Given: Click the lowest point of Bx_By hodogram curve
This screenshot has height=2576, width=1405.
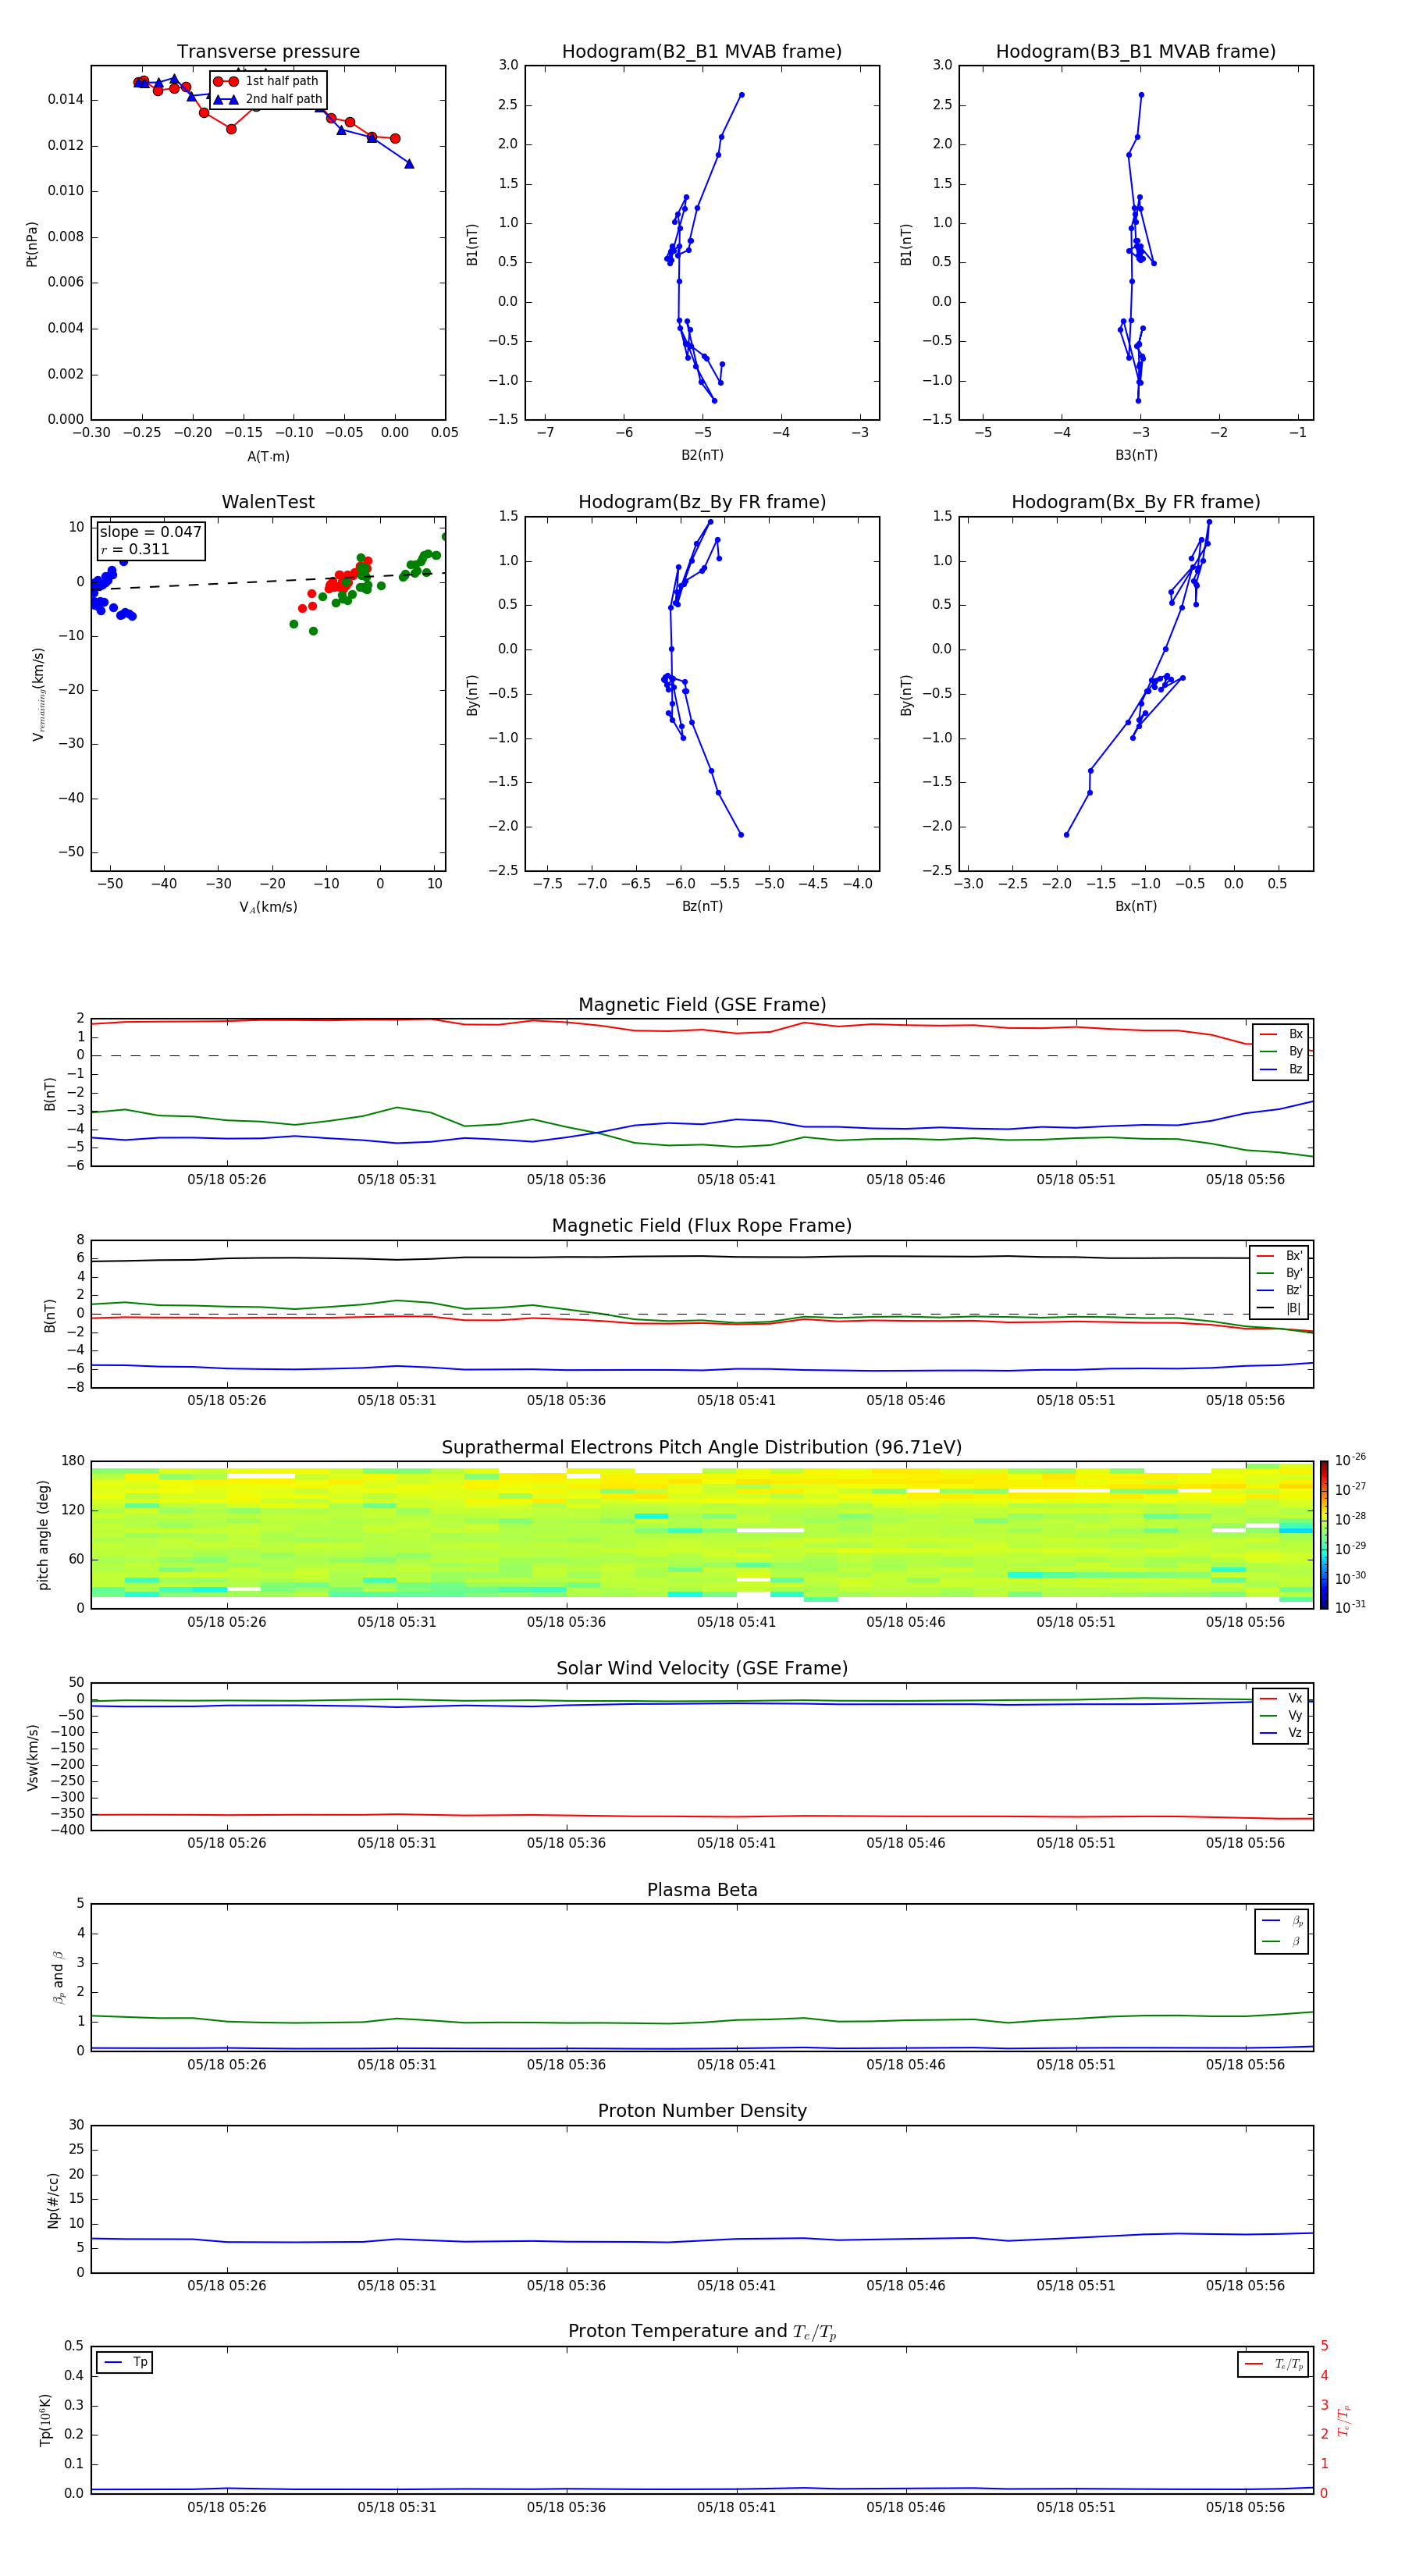Looking at the screenshot, I should [x=1067, y=834].
